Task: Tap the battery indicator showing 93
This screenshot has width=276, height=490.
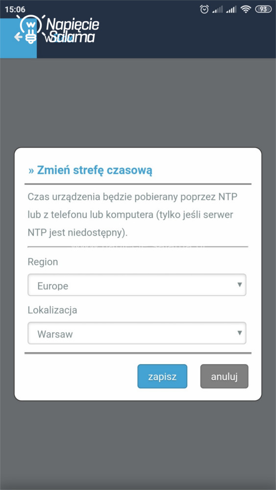Action: [263, 9]
